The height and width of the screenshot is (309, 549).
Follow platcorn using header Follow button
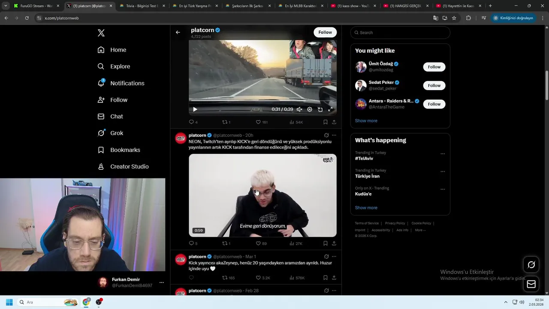[x=325, y=32]
